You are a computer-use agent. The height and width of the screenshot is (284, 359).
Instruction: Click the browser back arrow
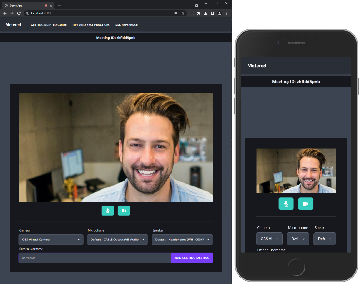pos(5,13)
